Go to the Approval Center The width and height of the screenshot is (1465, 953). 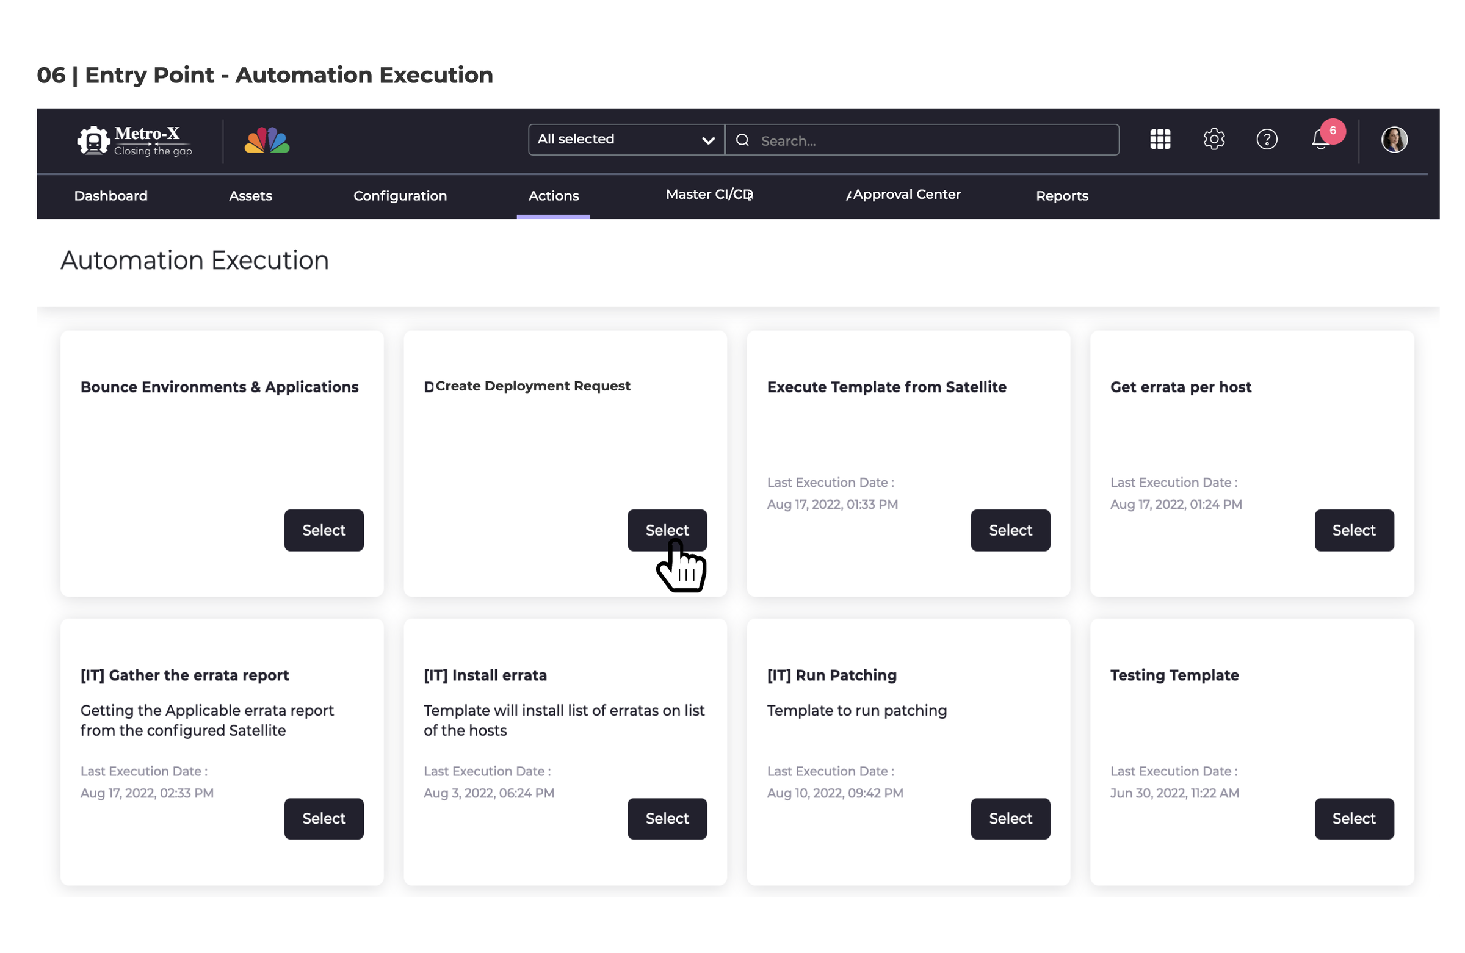click(905, 195)
